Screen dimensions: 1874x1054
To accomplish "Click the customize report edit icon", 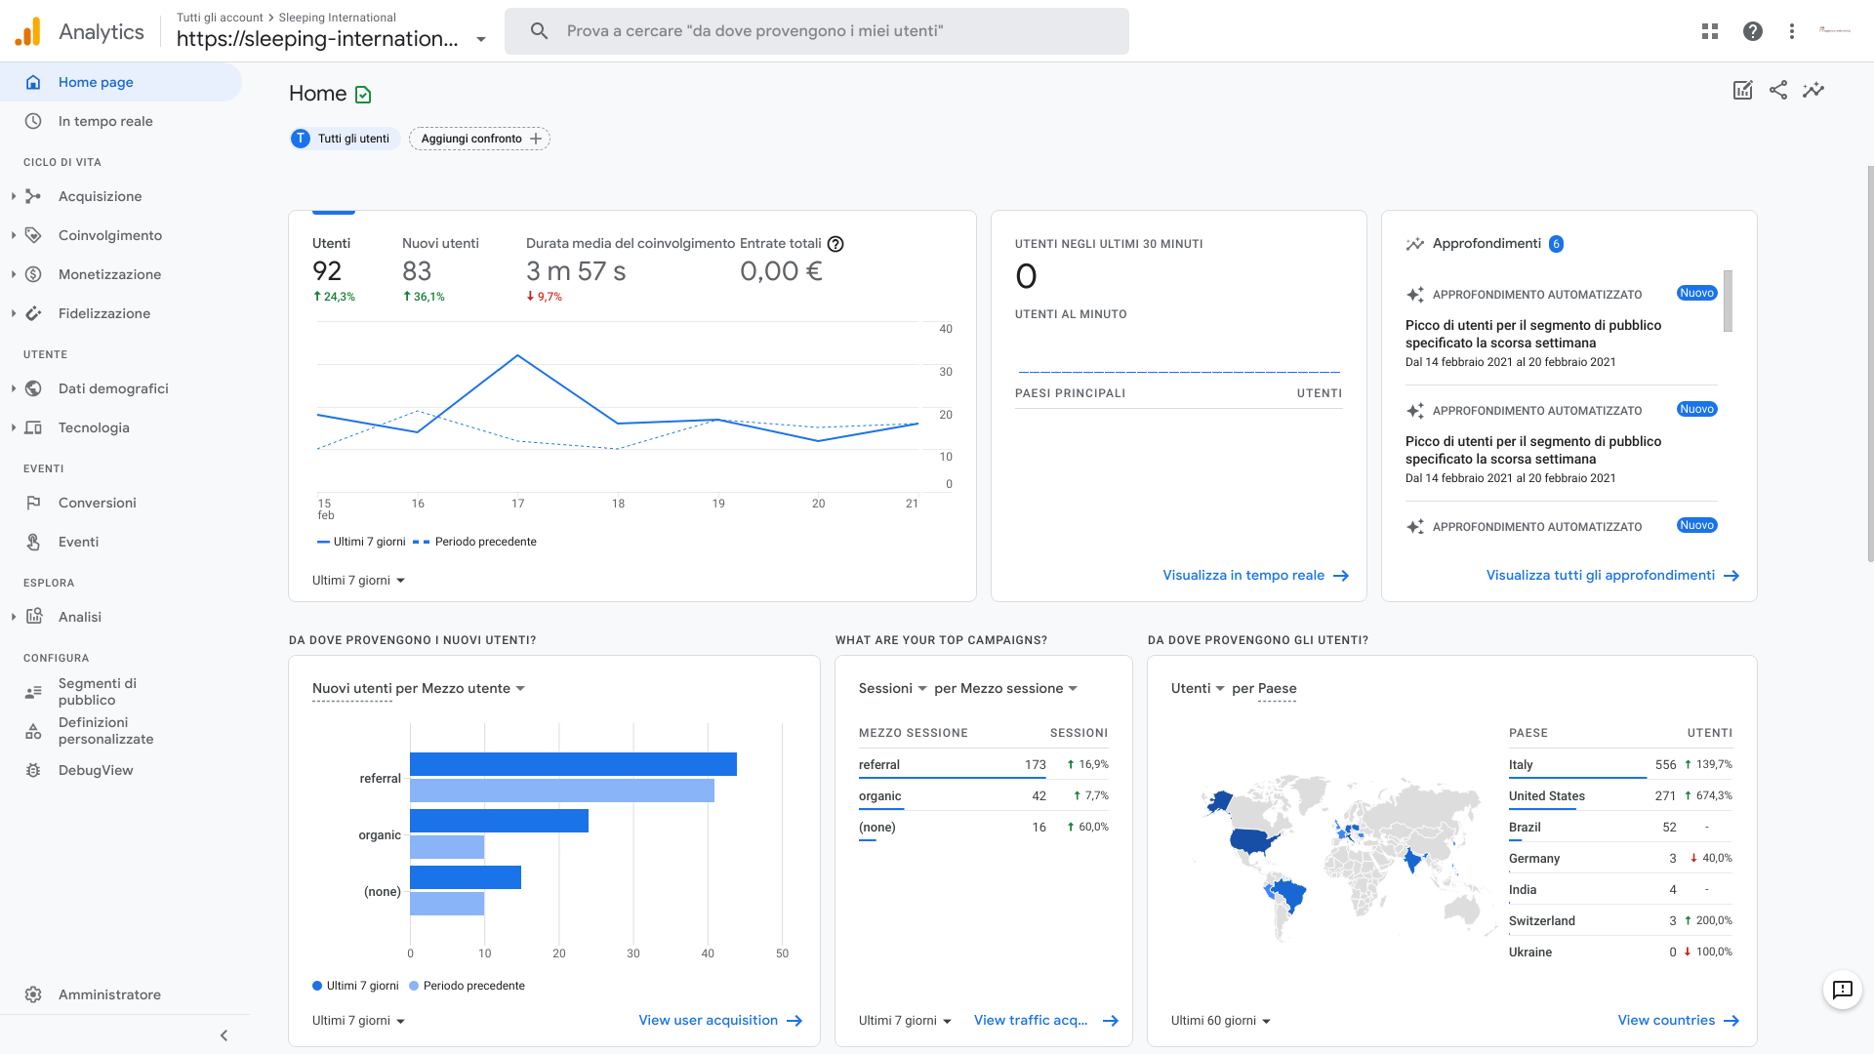I will tap(1743, 90).
